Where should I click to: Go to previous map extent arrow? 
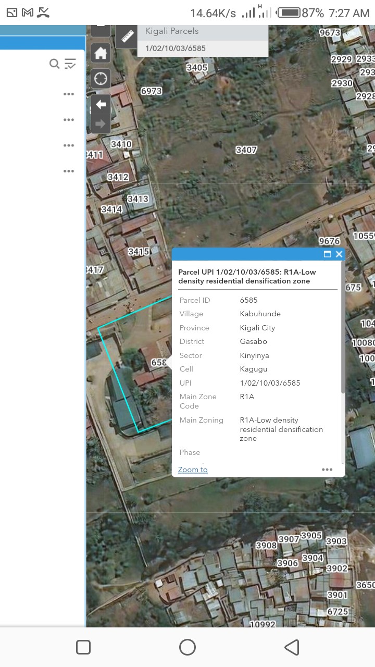[x=101, y=105]
